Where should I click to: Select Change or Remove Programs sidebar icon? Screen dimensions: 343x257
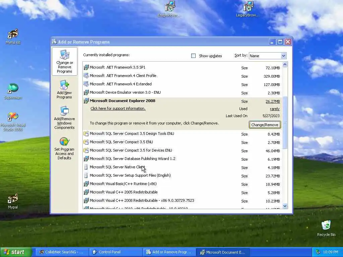[65, 62]
